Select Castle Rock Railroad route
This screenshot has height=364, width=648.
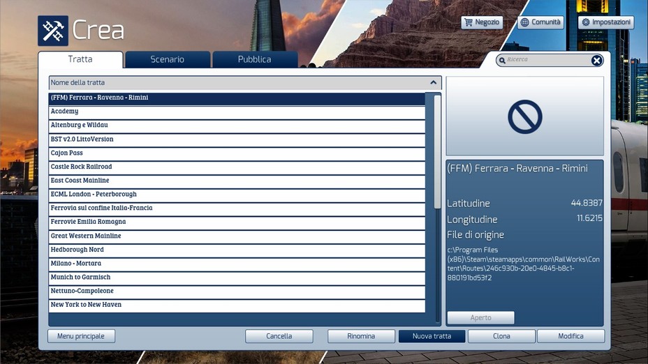tap(237, 167)
